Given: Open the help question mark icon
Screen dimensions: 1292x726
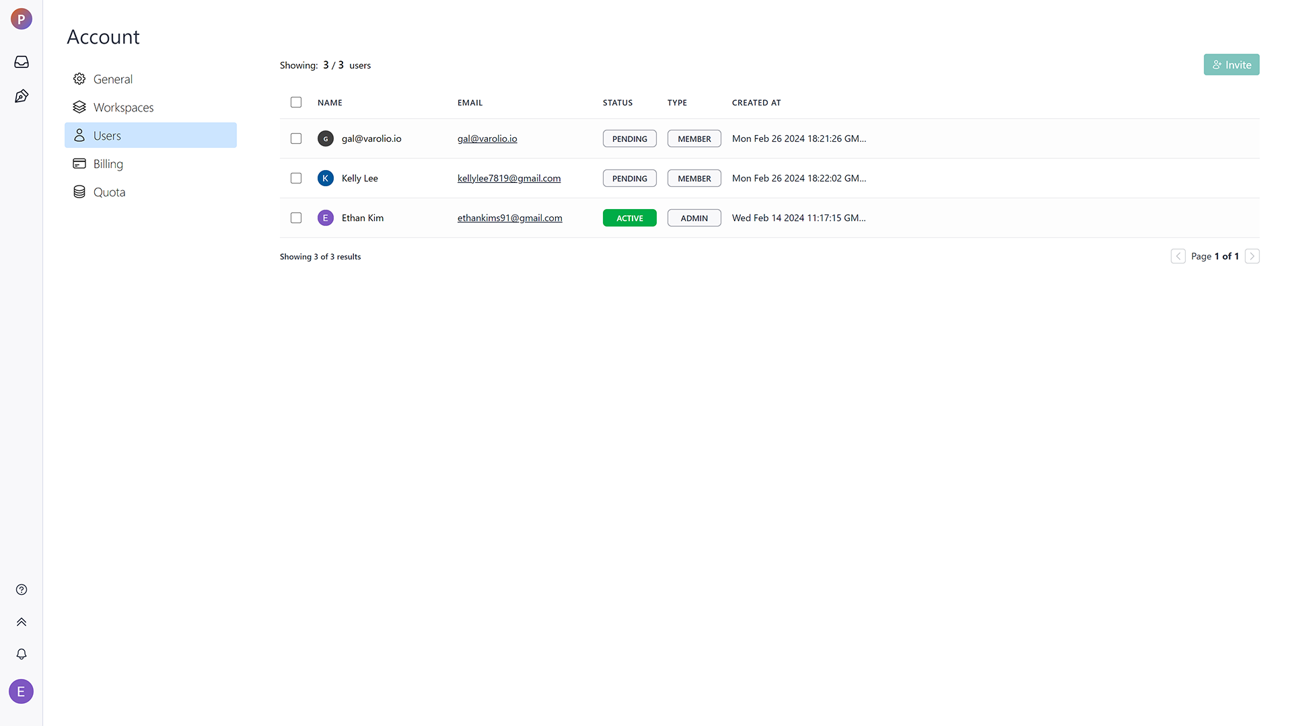Looking at the screenshot, I should 22,590.
